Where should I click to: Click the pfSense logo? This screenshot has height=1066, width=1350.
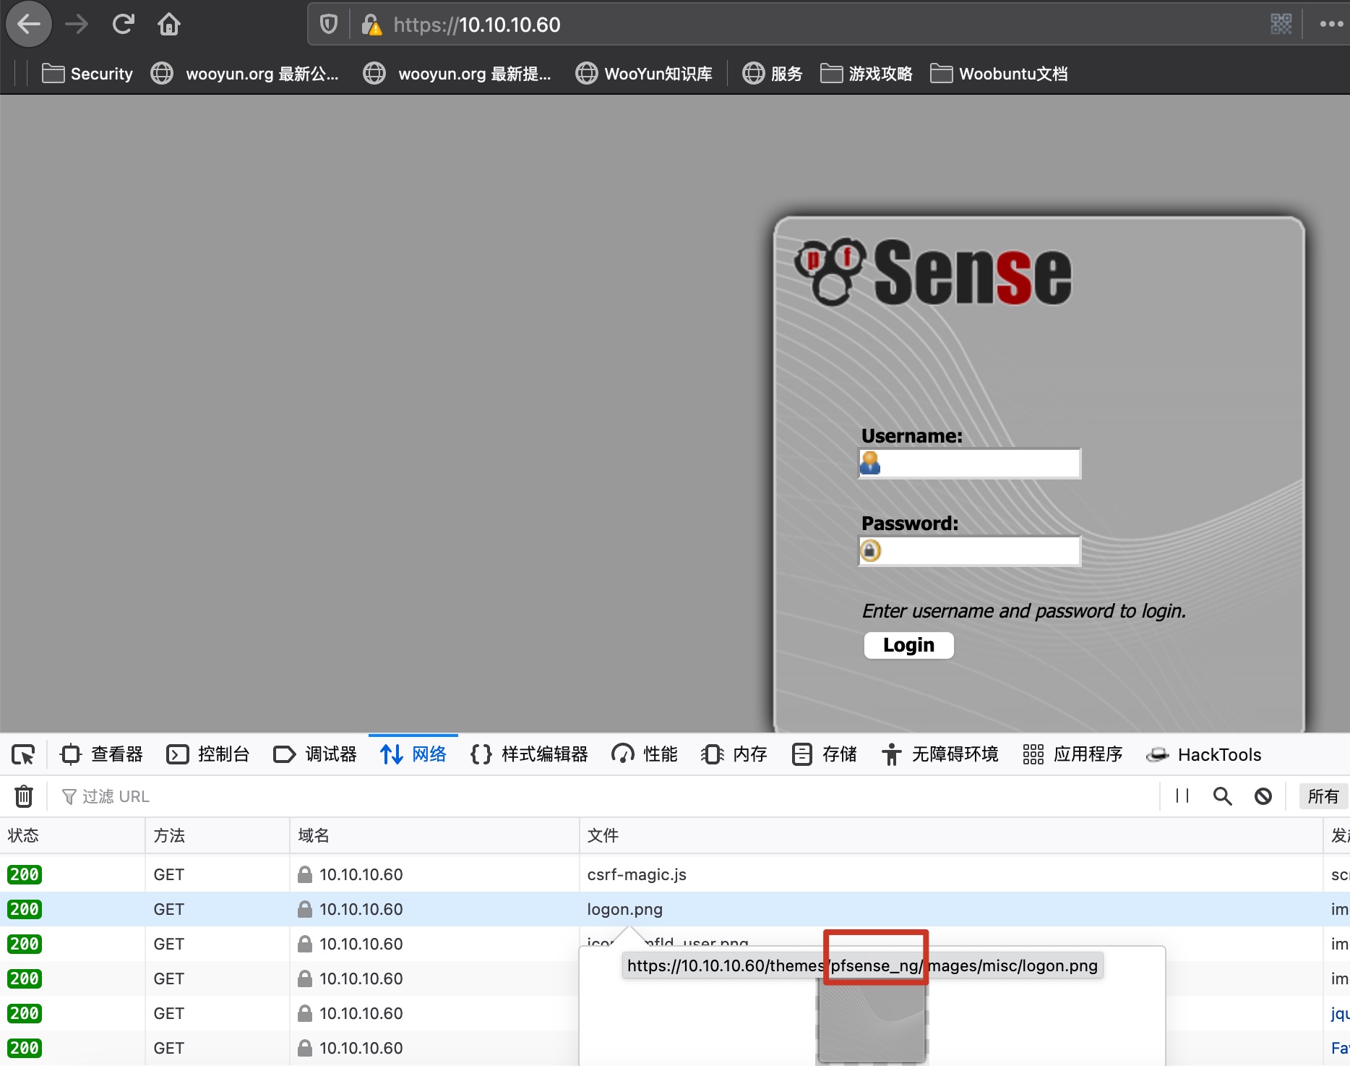pos(933,272)
